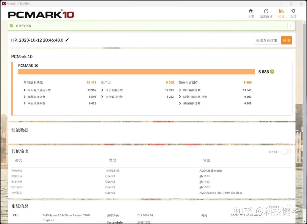
Task: Go to the 主页 home icon
Action: click(x=251, y=11)
